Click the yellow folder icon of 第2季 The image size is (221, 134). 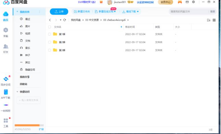point(55,42)
